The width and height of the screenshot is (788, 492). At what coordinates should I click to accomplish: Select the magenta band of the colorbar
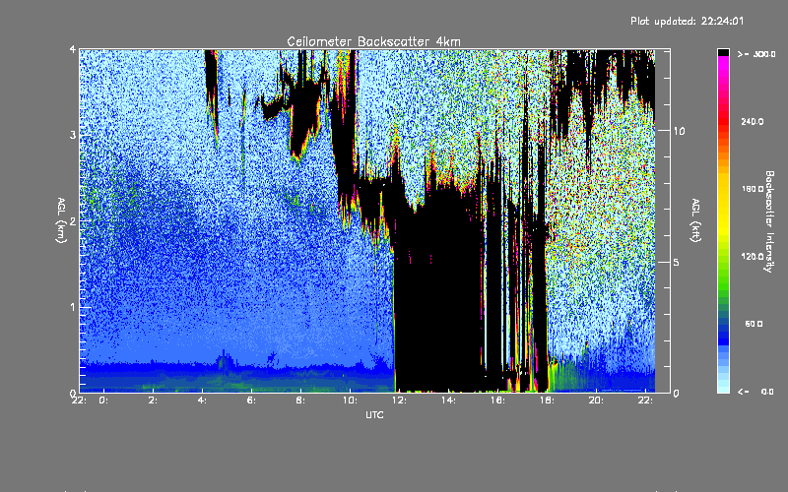point(723,65)
